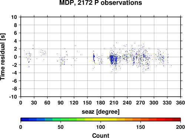The height and width of the screenshot is (138, 185).
Task: Click y-axis tick label "-4"
Action: pyautogui.click(x=14, y=73)
